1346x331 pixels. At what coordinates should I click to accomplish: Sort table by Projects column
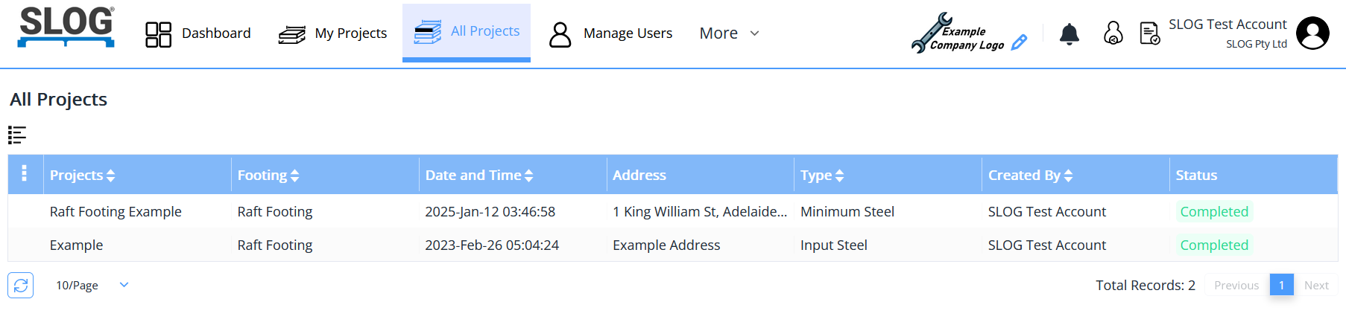pyautogui.click(x=82, y=176)
